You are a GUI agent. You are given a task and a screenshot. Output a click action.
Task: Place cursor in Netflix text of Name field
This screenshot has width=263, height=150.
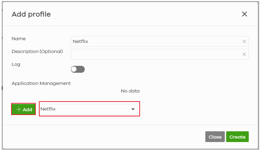click(80, 42)
